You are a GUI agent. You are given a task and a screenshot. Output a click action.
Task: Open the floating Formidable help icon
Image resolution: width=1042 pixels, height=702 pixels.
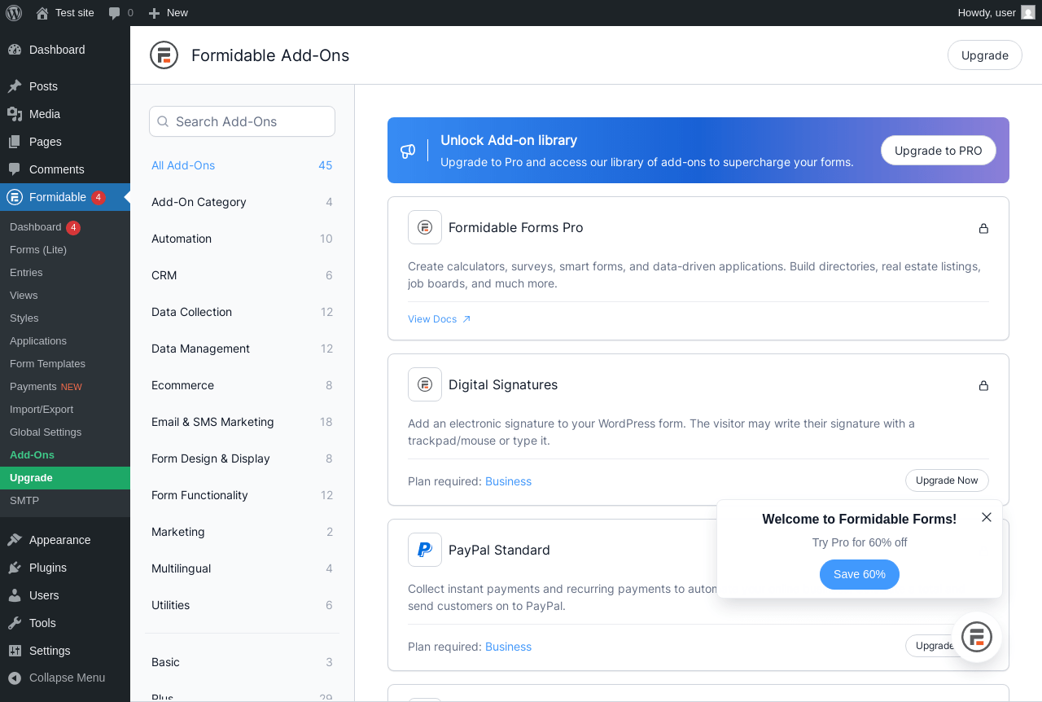(976, 636)
